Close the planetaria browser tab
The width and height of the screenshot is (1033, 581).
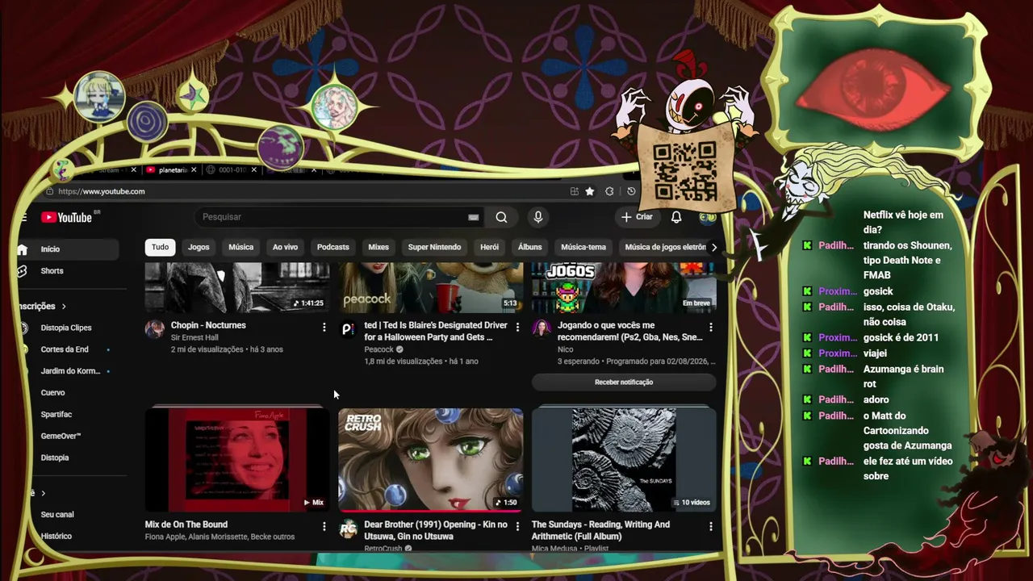coord(194,170)
